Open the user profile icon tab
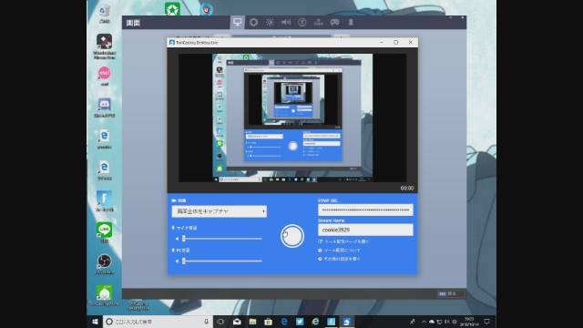583x328 pixels. pos(351,22)
